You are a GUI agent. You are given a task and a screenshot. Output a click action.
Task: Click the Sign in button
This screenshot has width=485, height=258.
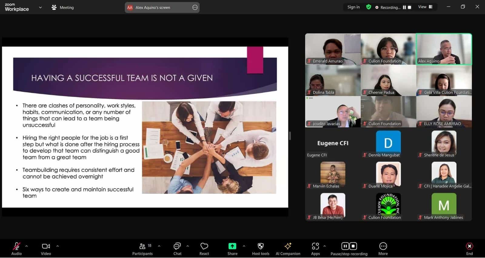coord(353,7)
